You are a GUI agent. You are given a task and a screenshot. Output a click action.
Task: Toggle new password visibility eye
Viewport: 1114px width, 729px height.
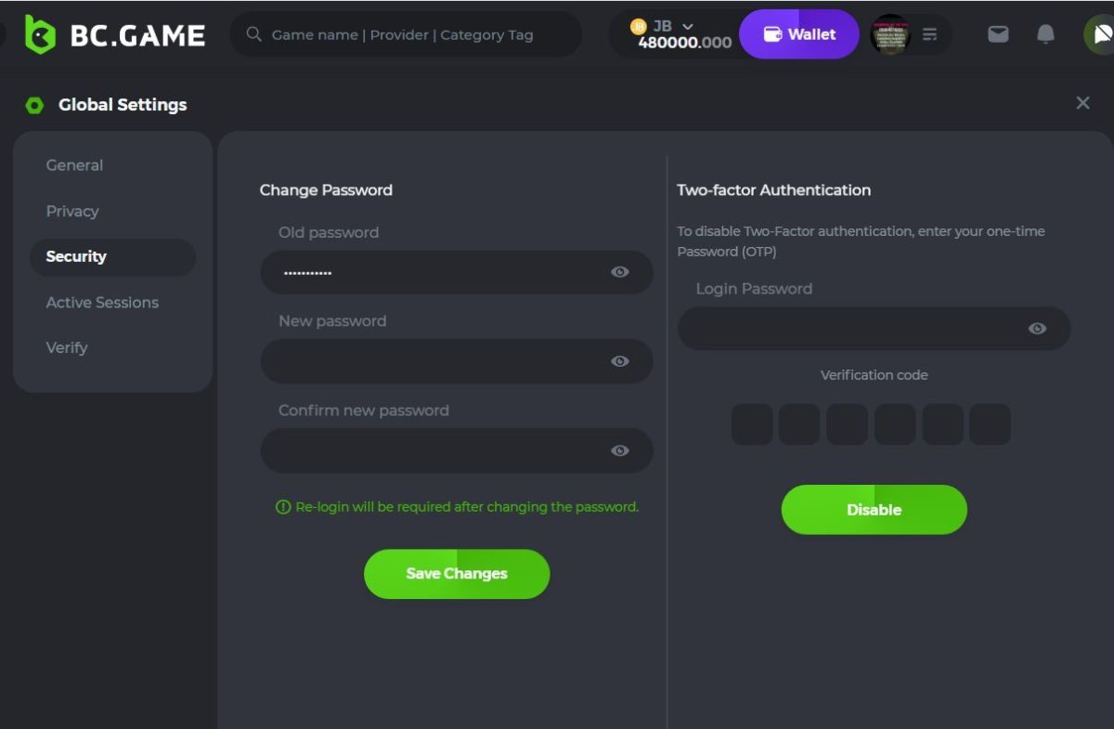coord(620,361)
